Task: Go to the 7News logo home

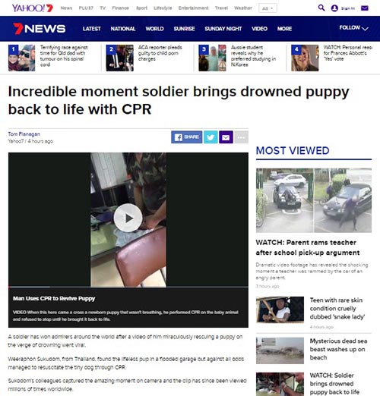Action: (x=40, y=29)
